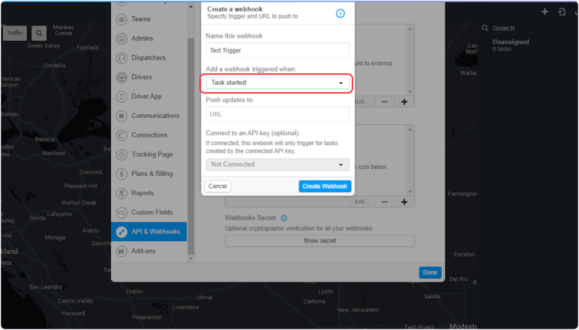Toggle the Traffic map layer button
Image resolution: width=579 pixels, height=330 pixels.
click(x=15, y=33)
